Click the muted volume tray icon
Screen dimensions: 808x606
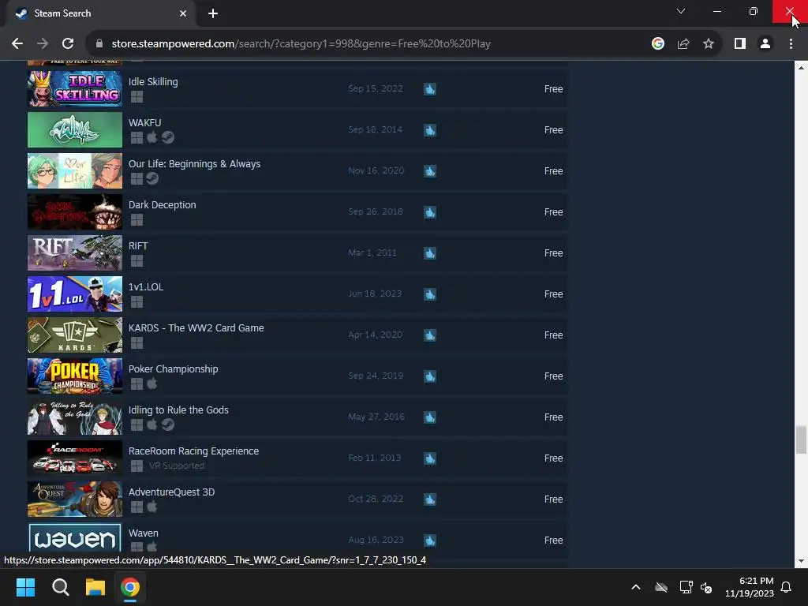point(706,587)
